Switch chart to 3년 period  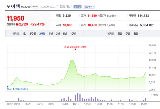(58, 34)
